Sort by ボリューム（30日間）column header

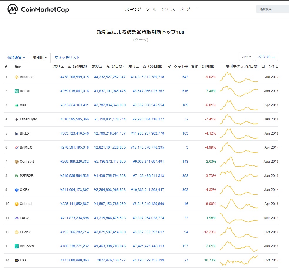tap(146, 66)
